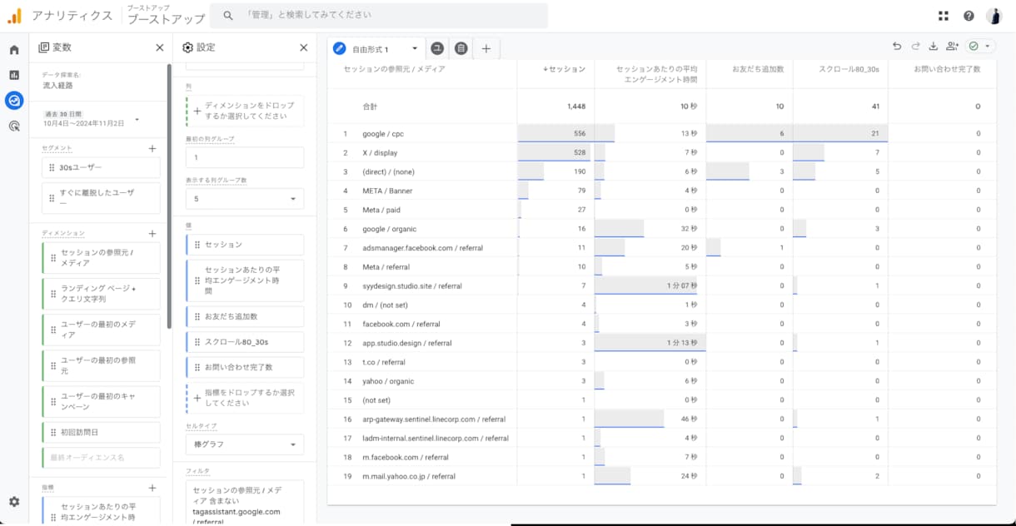
Task: Close the 変数 panel
Action: tap(160, 47)
